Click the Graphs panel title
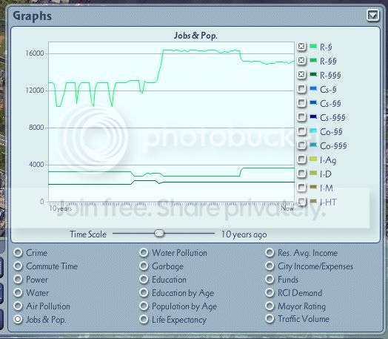 point(32,16)
